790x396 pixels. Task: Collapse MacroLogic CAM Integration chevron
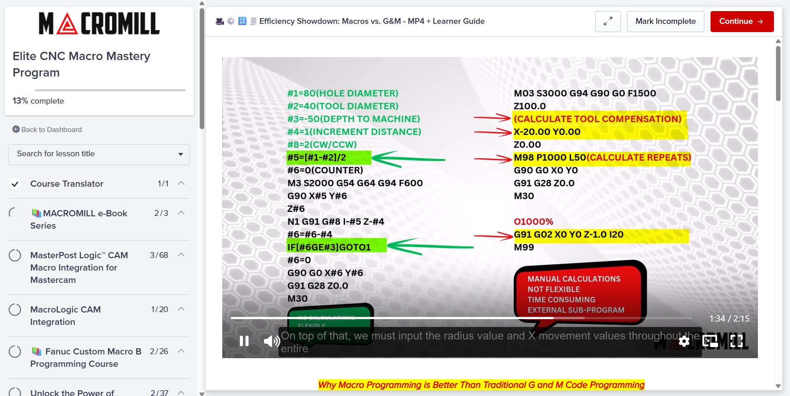(x=181, y=309)
